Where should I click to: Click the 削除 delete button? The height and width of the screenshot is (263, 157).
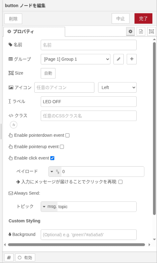click(13, 19)
